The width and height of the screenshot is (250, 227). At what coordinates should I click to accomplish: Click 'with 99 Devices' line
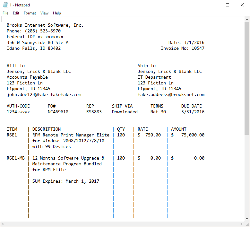52,147
